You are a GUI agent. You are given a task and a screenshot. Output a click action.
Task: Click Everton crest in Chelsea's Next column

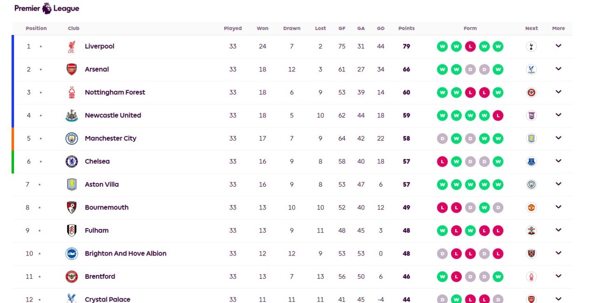point(531,162)
